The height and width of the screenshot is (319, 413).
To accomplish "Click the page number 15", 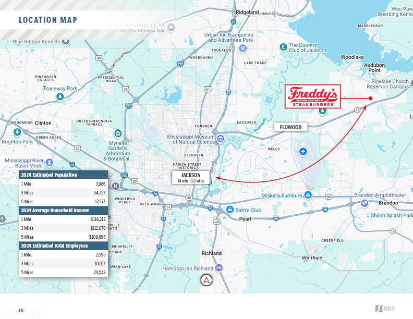I will [x=21, y=310].
